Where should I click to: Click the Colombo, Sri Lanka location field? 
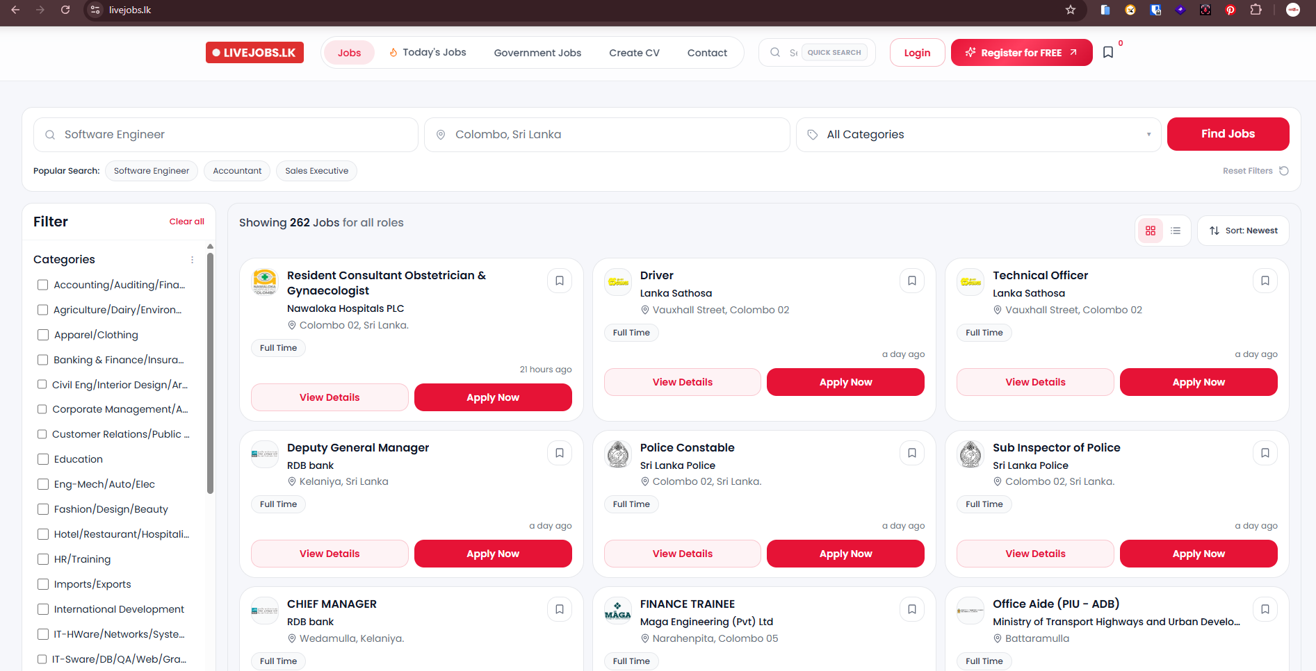point(607,135)
